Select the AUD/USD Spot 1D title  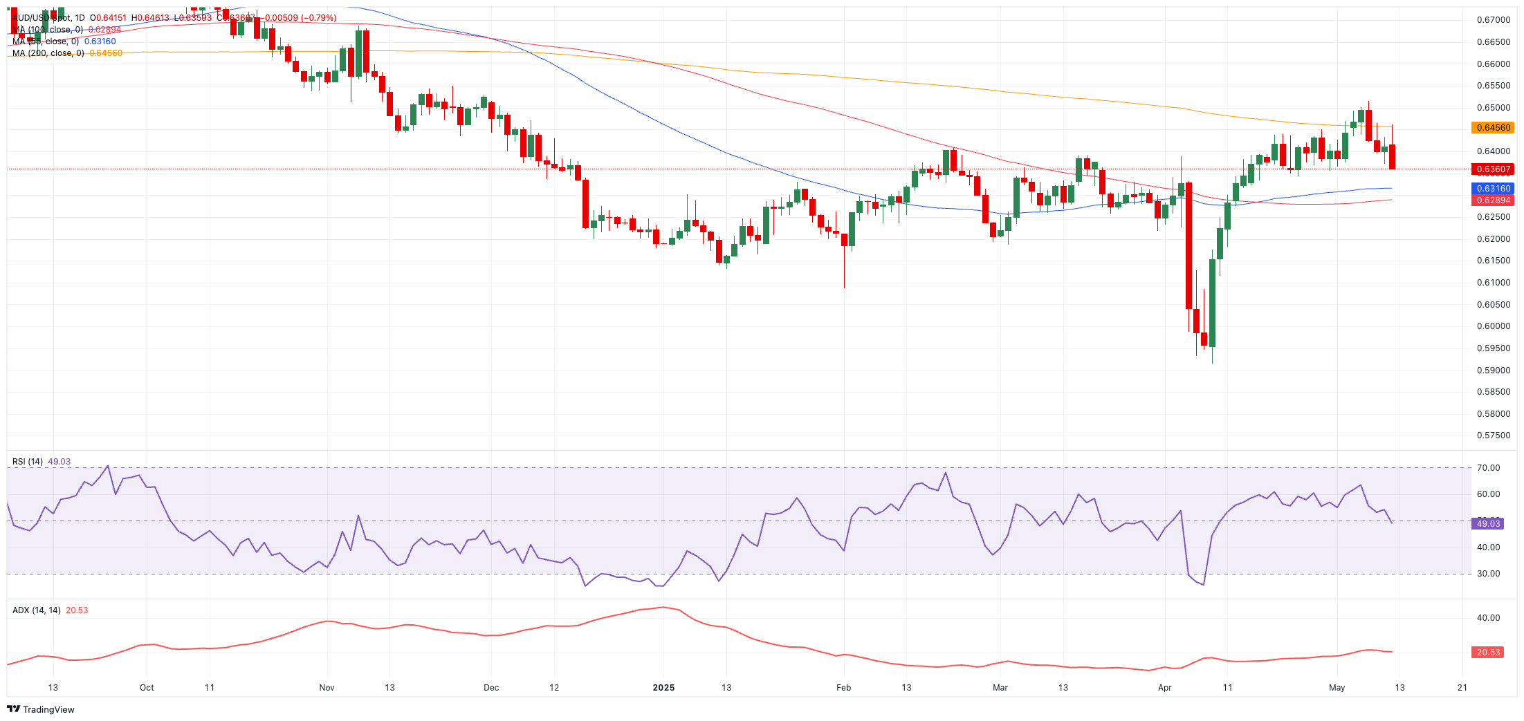click(48, 18)
